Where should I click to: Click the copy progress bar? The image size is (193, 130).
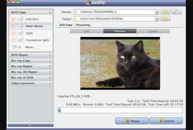pyautogui.click(x=120, y=110)
